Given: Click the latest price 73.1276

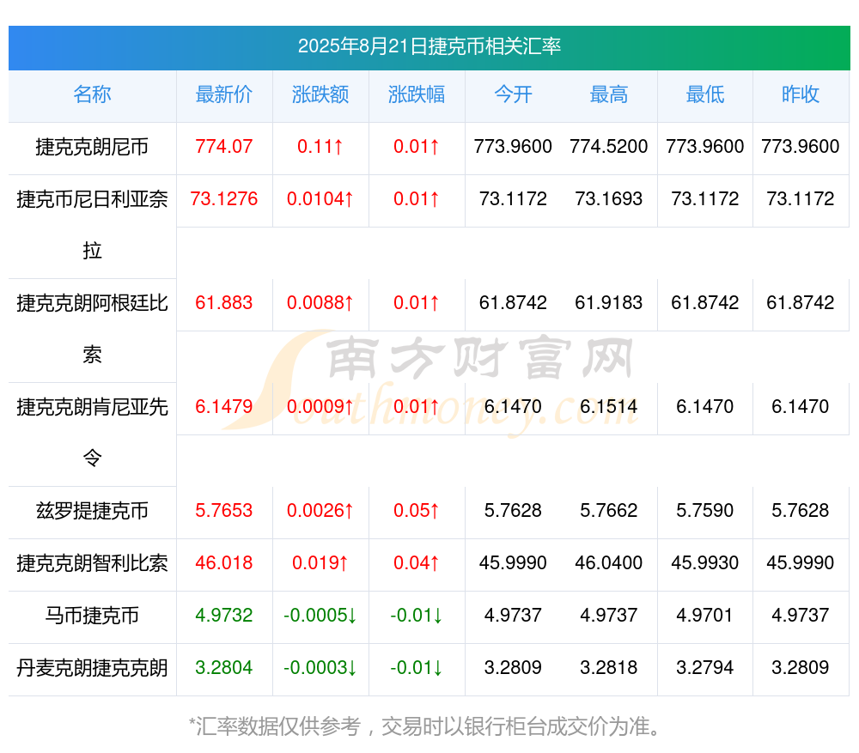Looking at the screenshot, I should 224,199.
